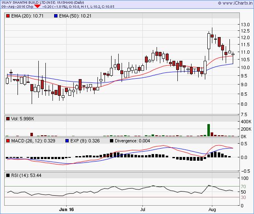254x214 pixels.
Task: Click the red EMA (20) legend swatch
Action: [8, 16]
